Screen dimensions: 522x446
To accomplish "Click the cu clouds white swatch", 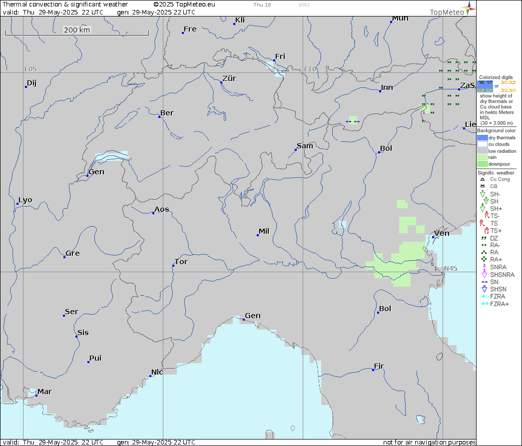I will 483,144.
